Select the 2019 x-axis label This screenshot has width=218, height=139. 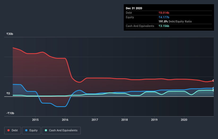154,120
